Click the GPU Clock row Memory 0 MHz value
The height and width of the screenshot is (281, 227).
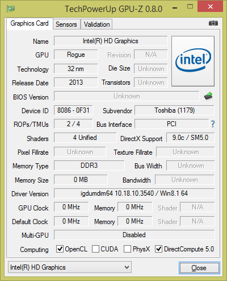(x=134, y=207)
